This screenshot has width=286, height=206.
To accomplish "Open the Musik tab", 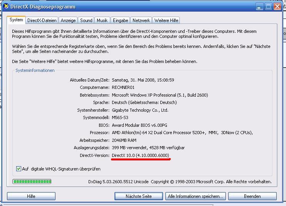I will [x=102, y=20].
